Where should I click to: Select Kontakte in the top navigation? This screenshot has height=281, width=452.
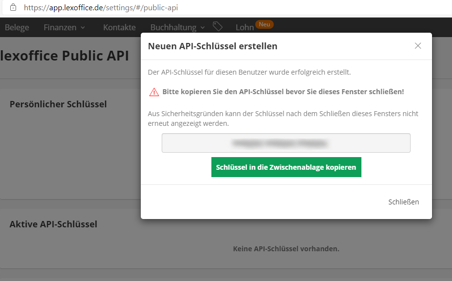click(119, 27)
